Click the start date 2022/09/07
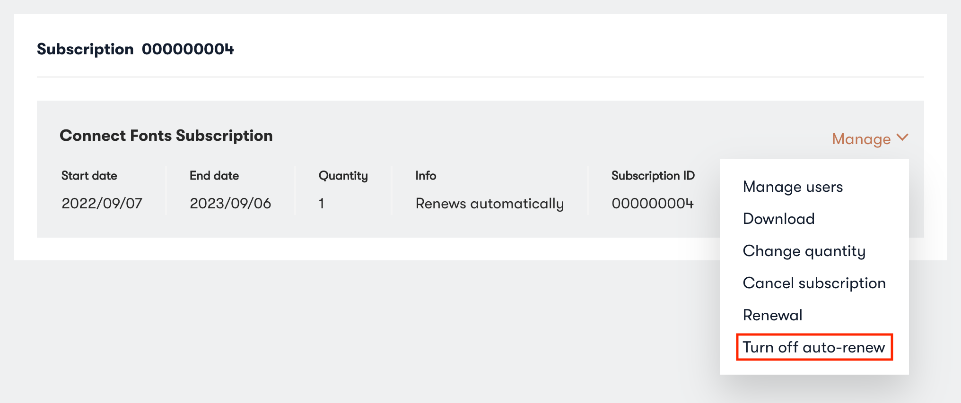The width and height of the screenshot is (961, 403). (102, 204)
